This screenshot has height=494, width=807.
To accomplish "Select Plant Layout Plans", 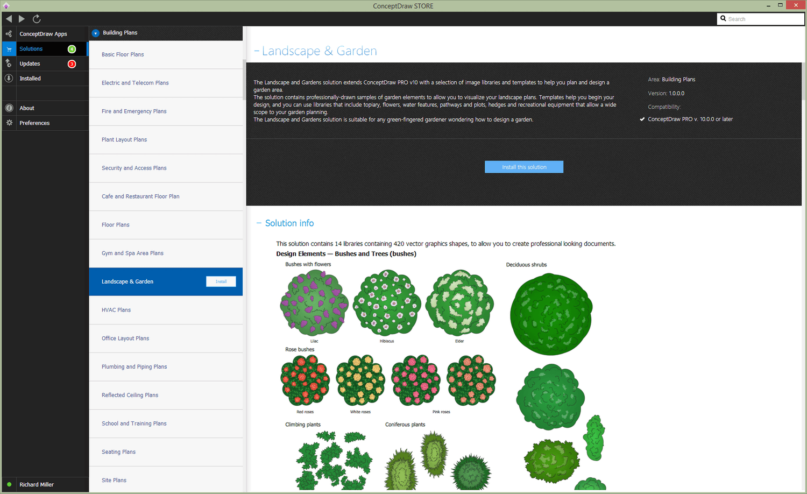I will click(166, 139).
